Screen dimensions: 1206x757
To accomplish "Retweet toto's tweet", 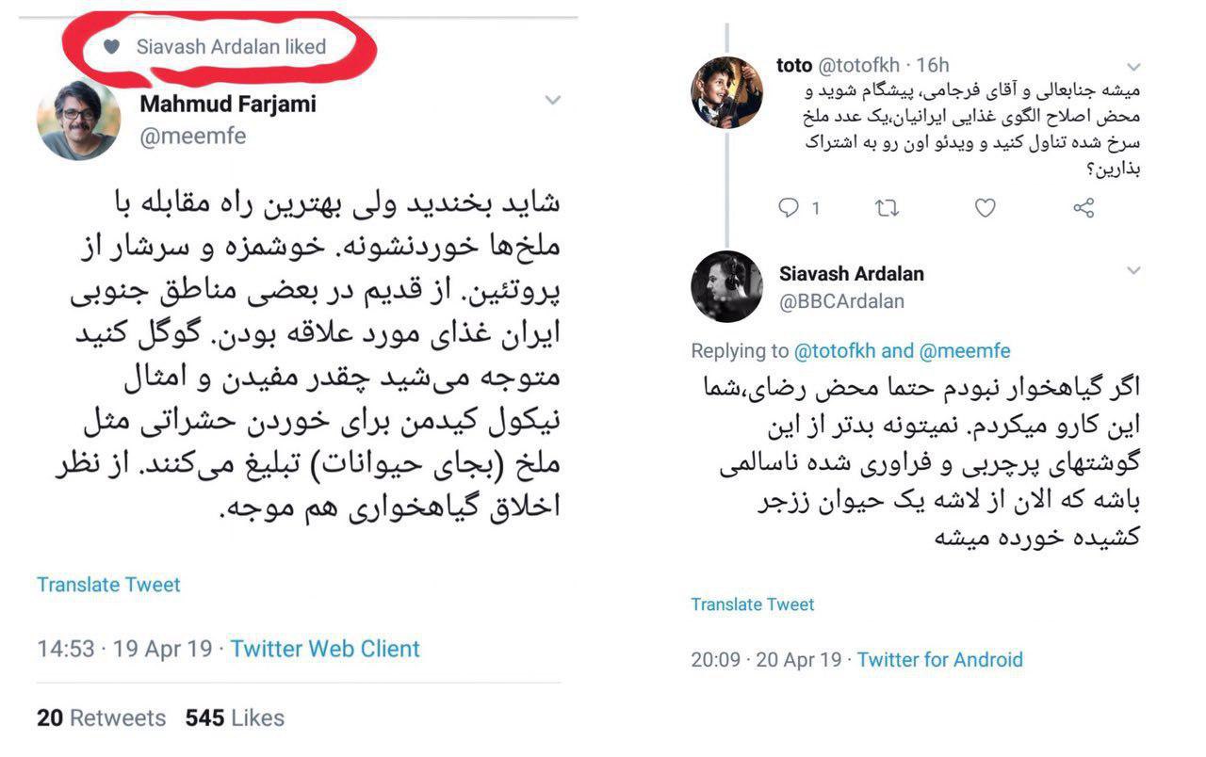I will click(x=887, y=208).
